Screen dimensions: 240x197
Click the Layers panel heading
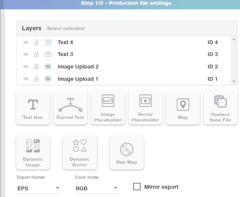(x=31, y=28)
